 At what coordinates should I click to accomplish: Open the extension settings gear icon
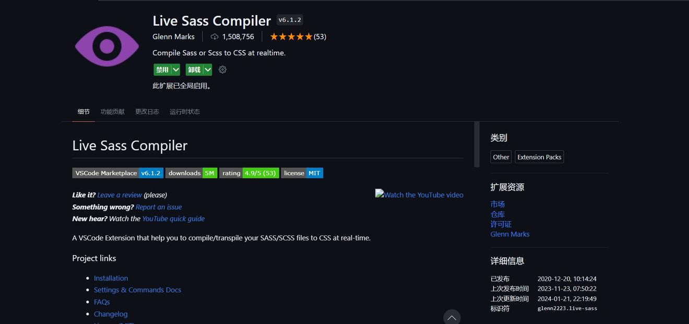222,69
